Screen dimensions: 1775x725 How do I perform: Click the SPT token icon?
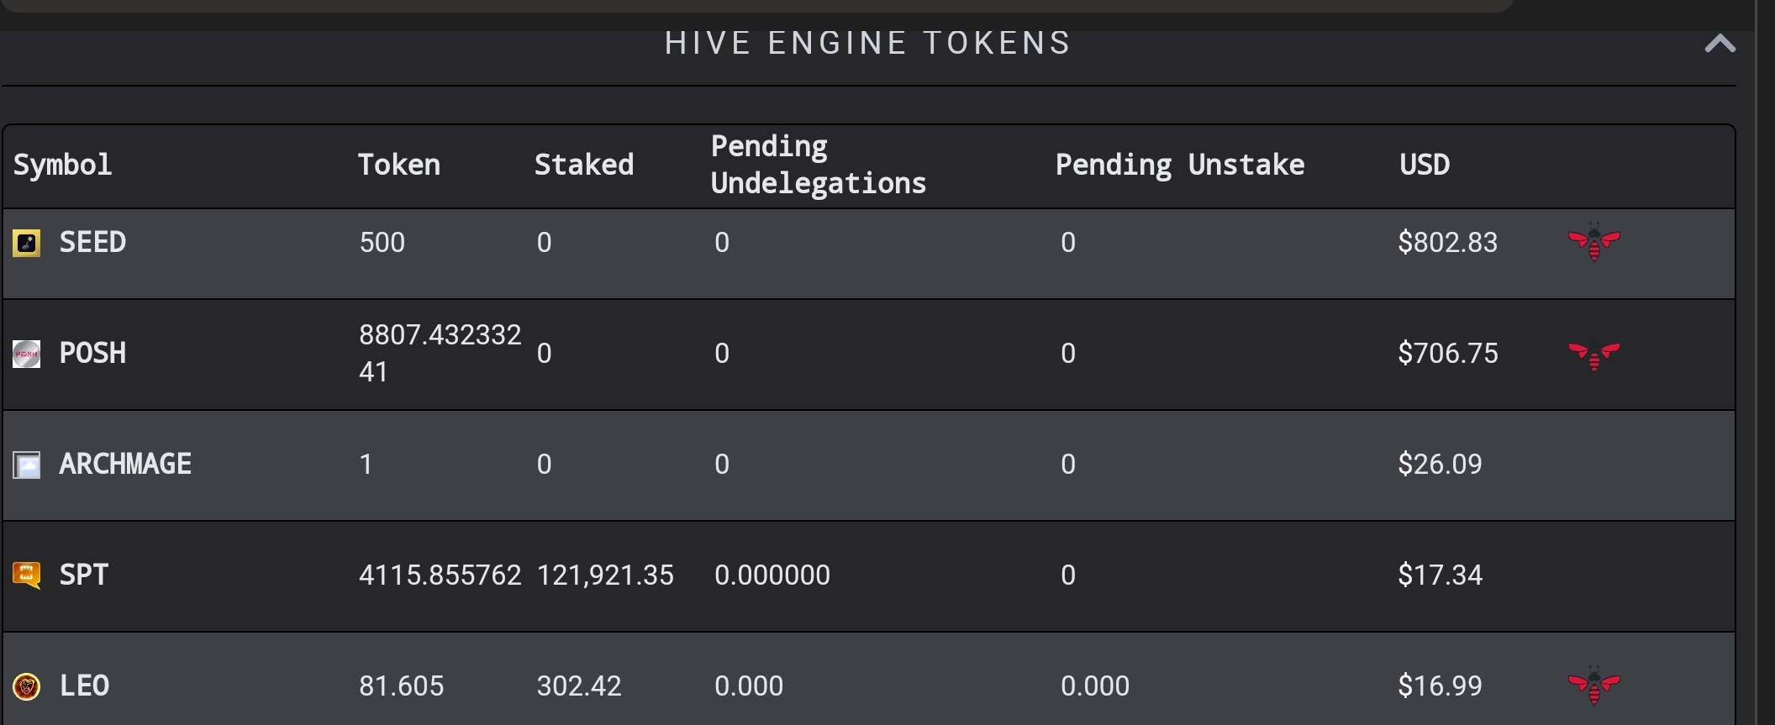pos(26,575)
